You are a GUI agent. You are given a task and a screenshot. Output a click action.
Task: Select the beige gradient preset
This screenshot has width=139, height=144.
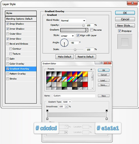pos(59,84)
